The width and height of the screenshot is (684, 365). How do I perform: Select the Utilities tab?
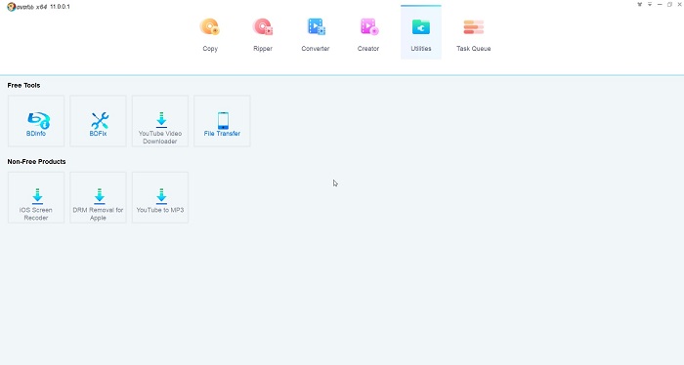pos(421,32)
